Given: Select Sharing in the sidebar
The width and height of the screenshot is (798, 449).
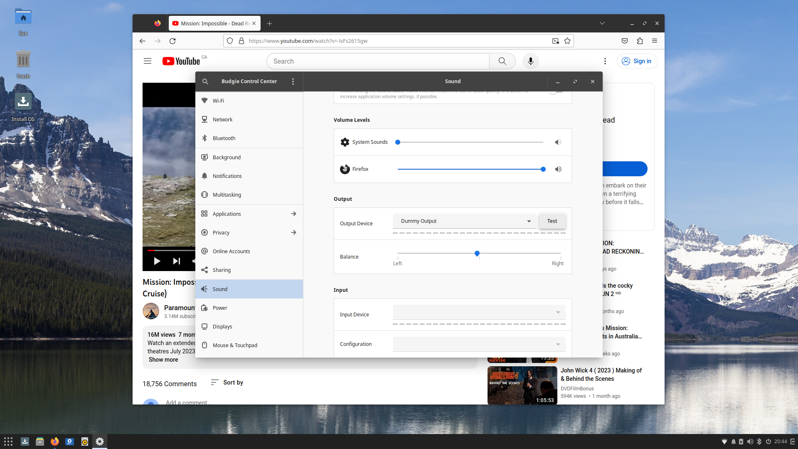Looking at the screenshot, I should click(x=249, y=270).
